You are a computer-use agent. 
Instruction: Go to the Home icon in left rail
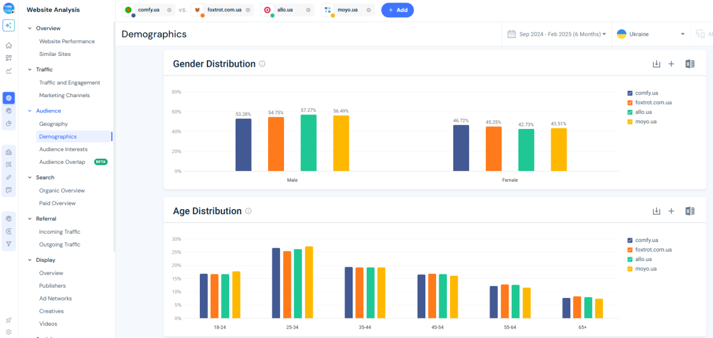click(x=9, y=45)
